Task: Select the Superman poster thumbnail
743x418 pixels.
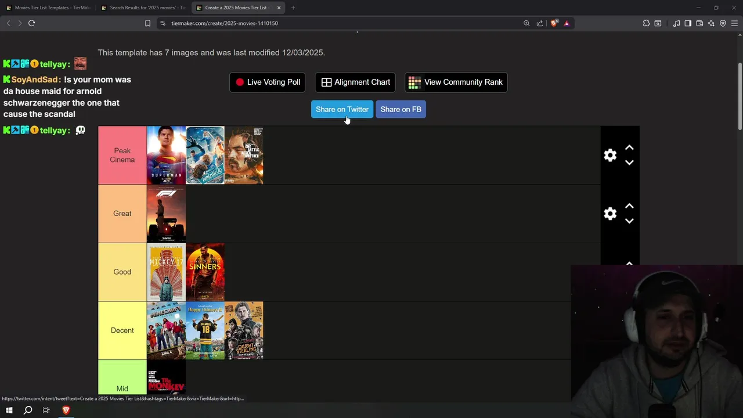Action: pos(166,155)
